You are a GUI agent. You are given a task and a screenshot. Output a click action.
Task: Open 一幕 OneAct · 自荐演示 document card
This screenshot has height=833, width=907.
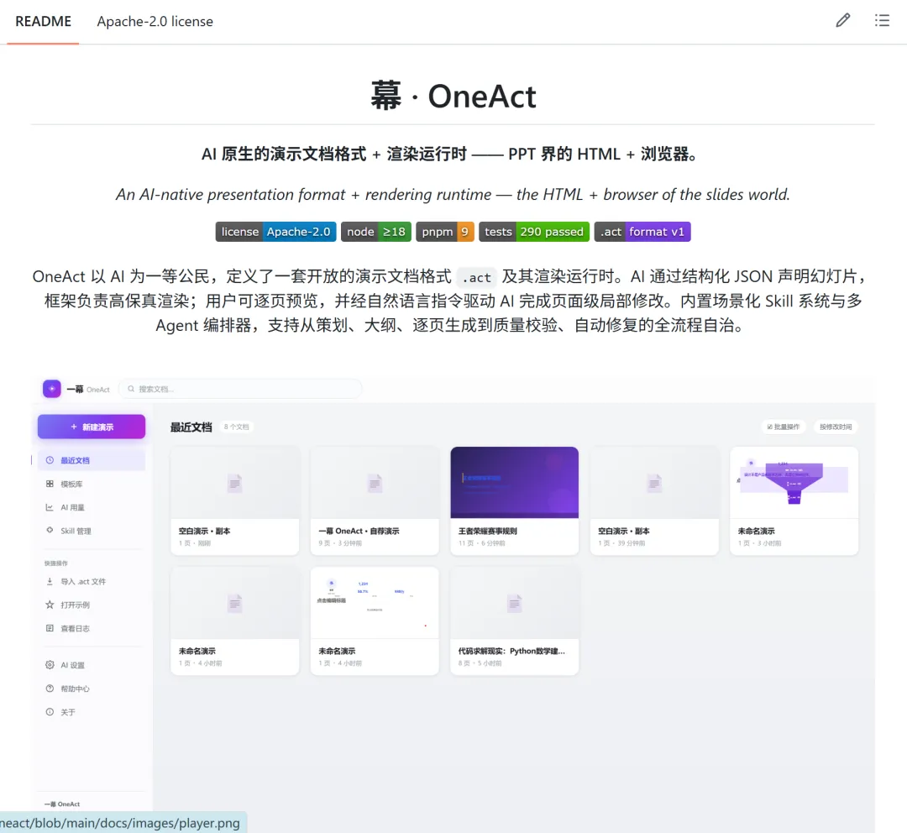point(375,500)
